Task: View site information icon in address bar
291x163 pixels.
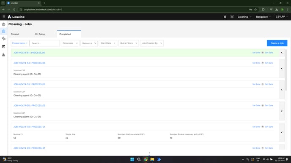Action: 21,9
